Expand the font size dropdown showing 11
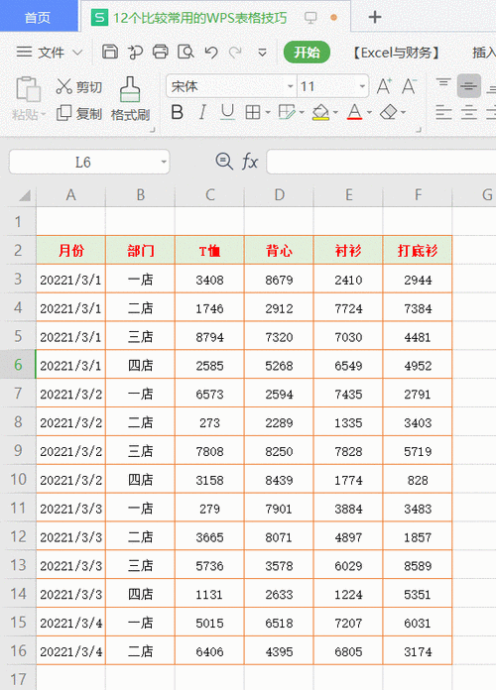 click(x=362, y=86)
